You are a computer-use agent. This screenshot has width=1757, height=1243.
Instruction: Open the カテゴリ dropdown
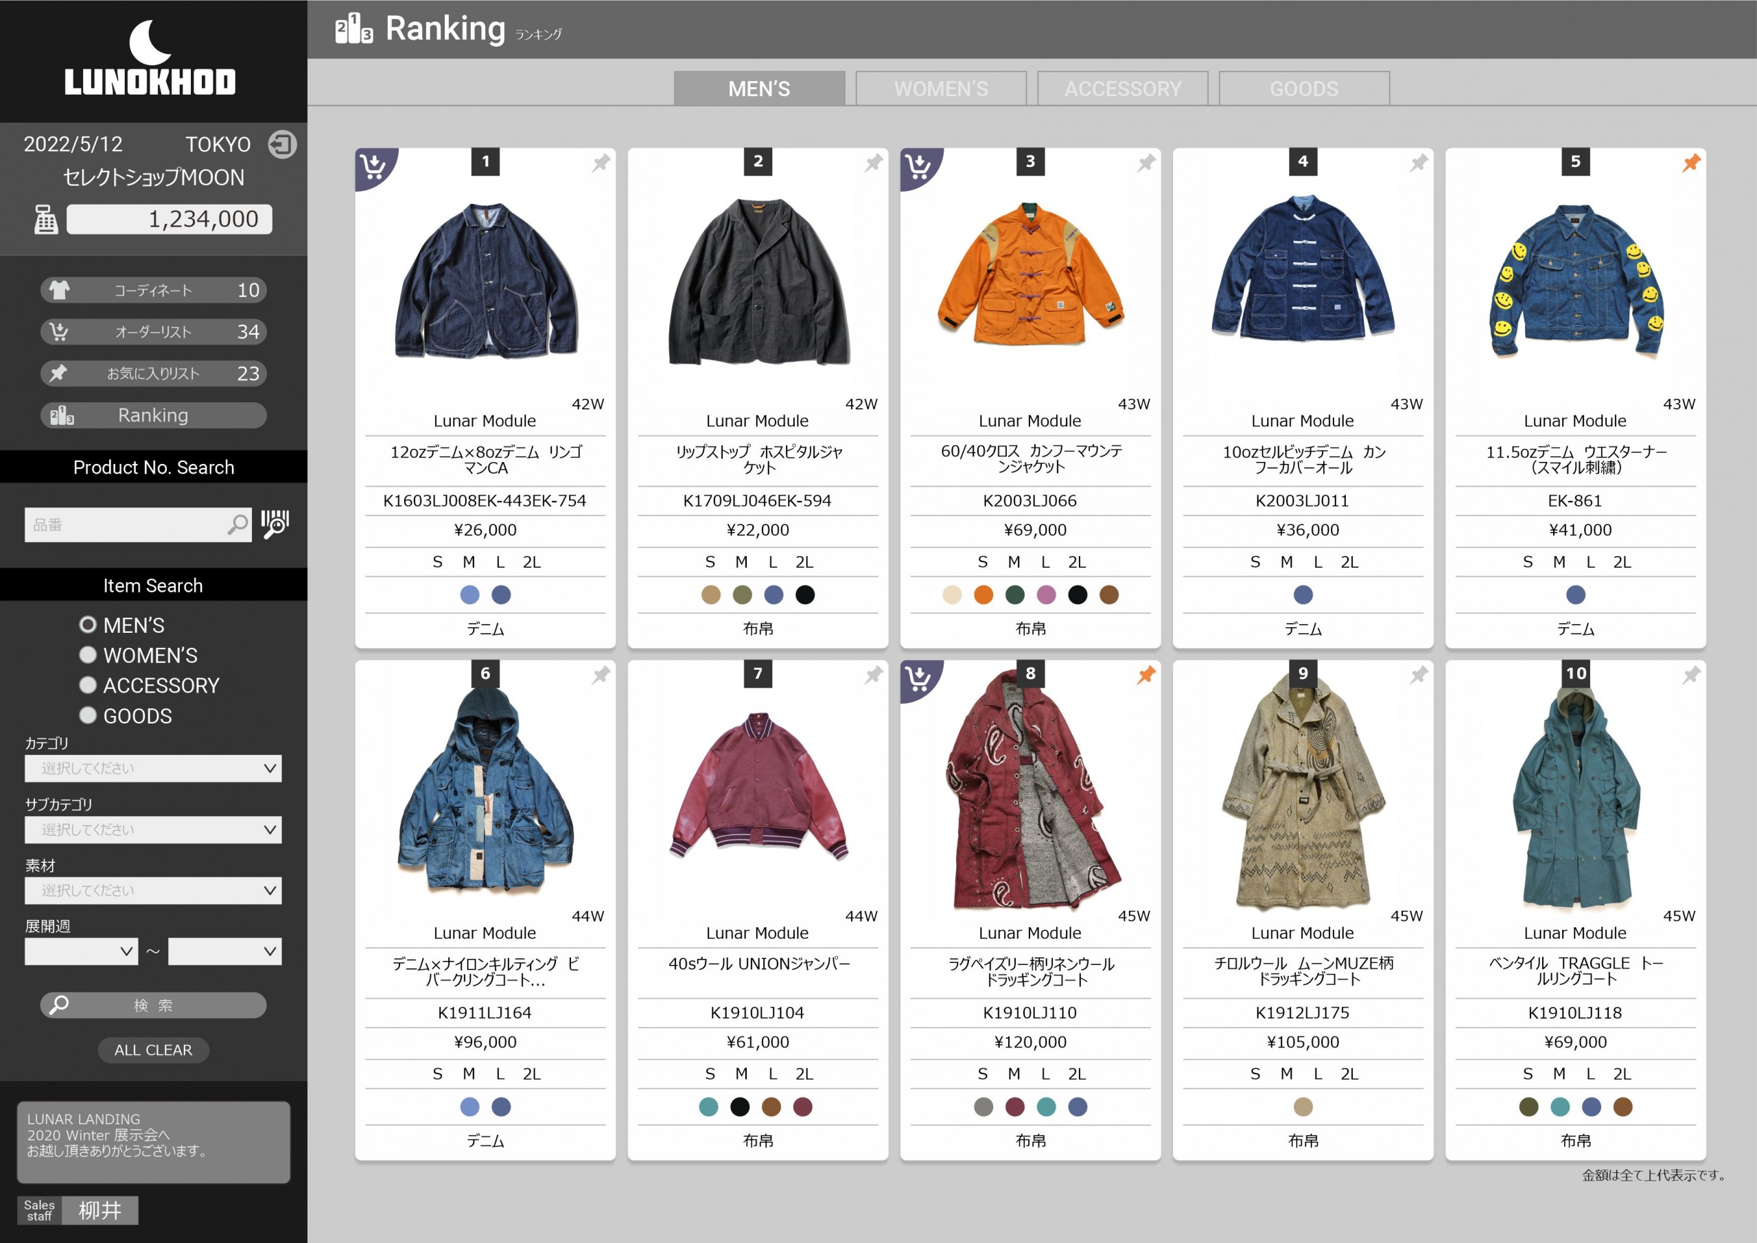pos(153,769)
